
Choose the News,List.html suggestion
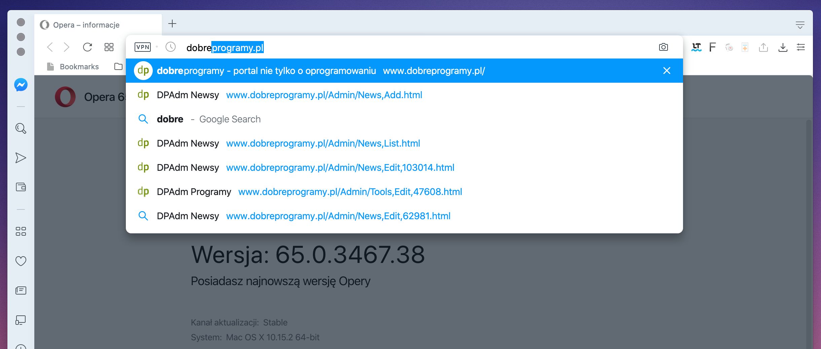pos(404,143)
